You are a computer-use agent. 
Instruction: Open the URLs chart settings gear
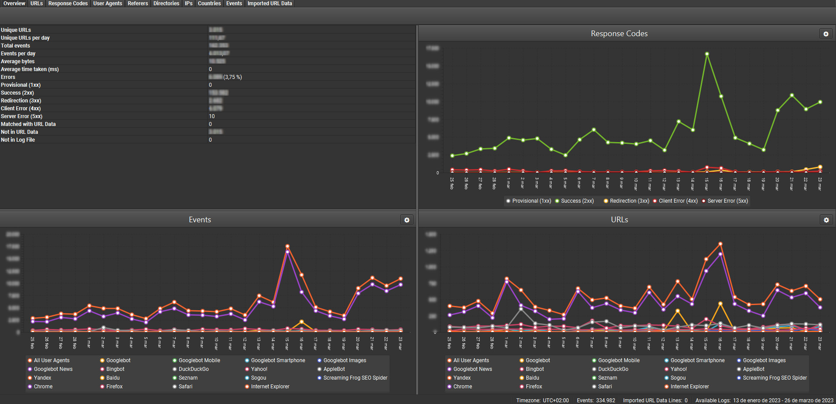(x=826, y=220)
